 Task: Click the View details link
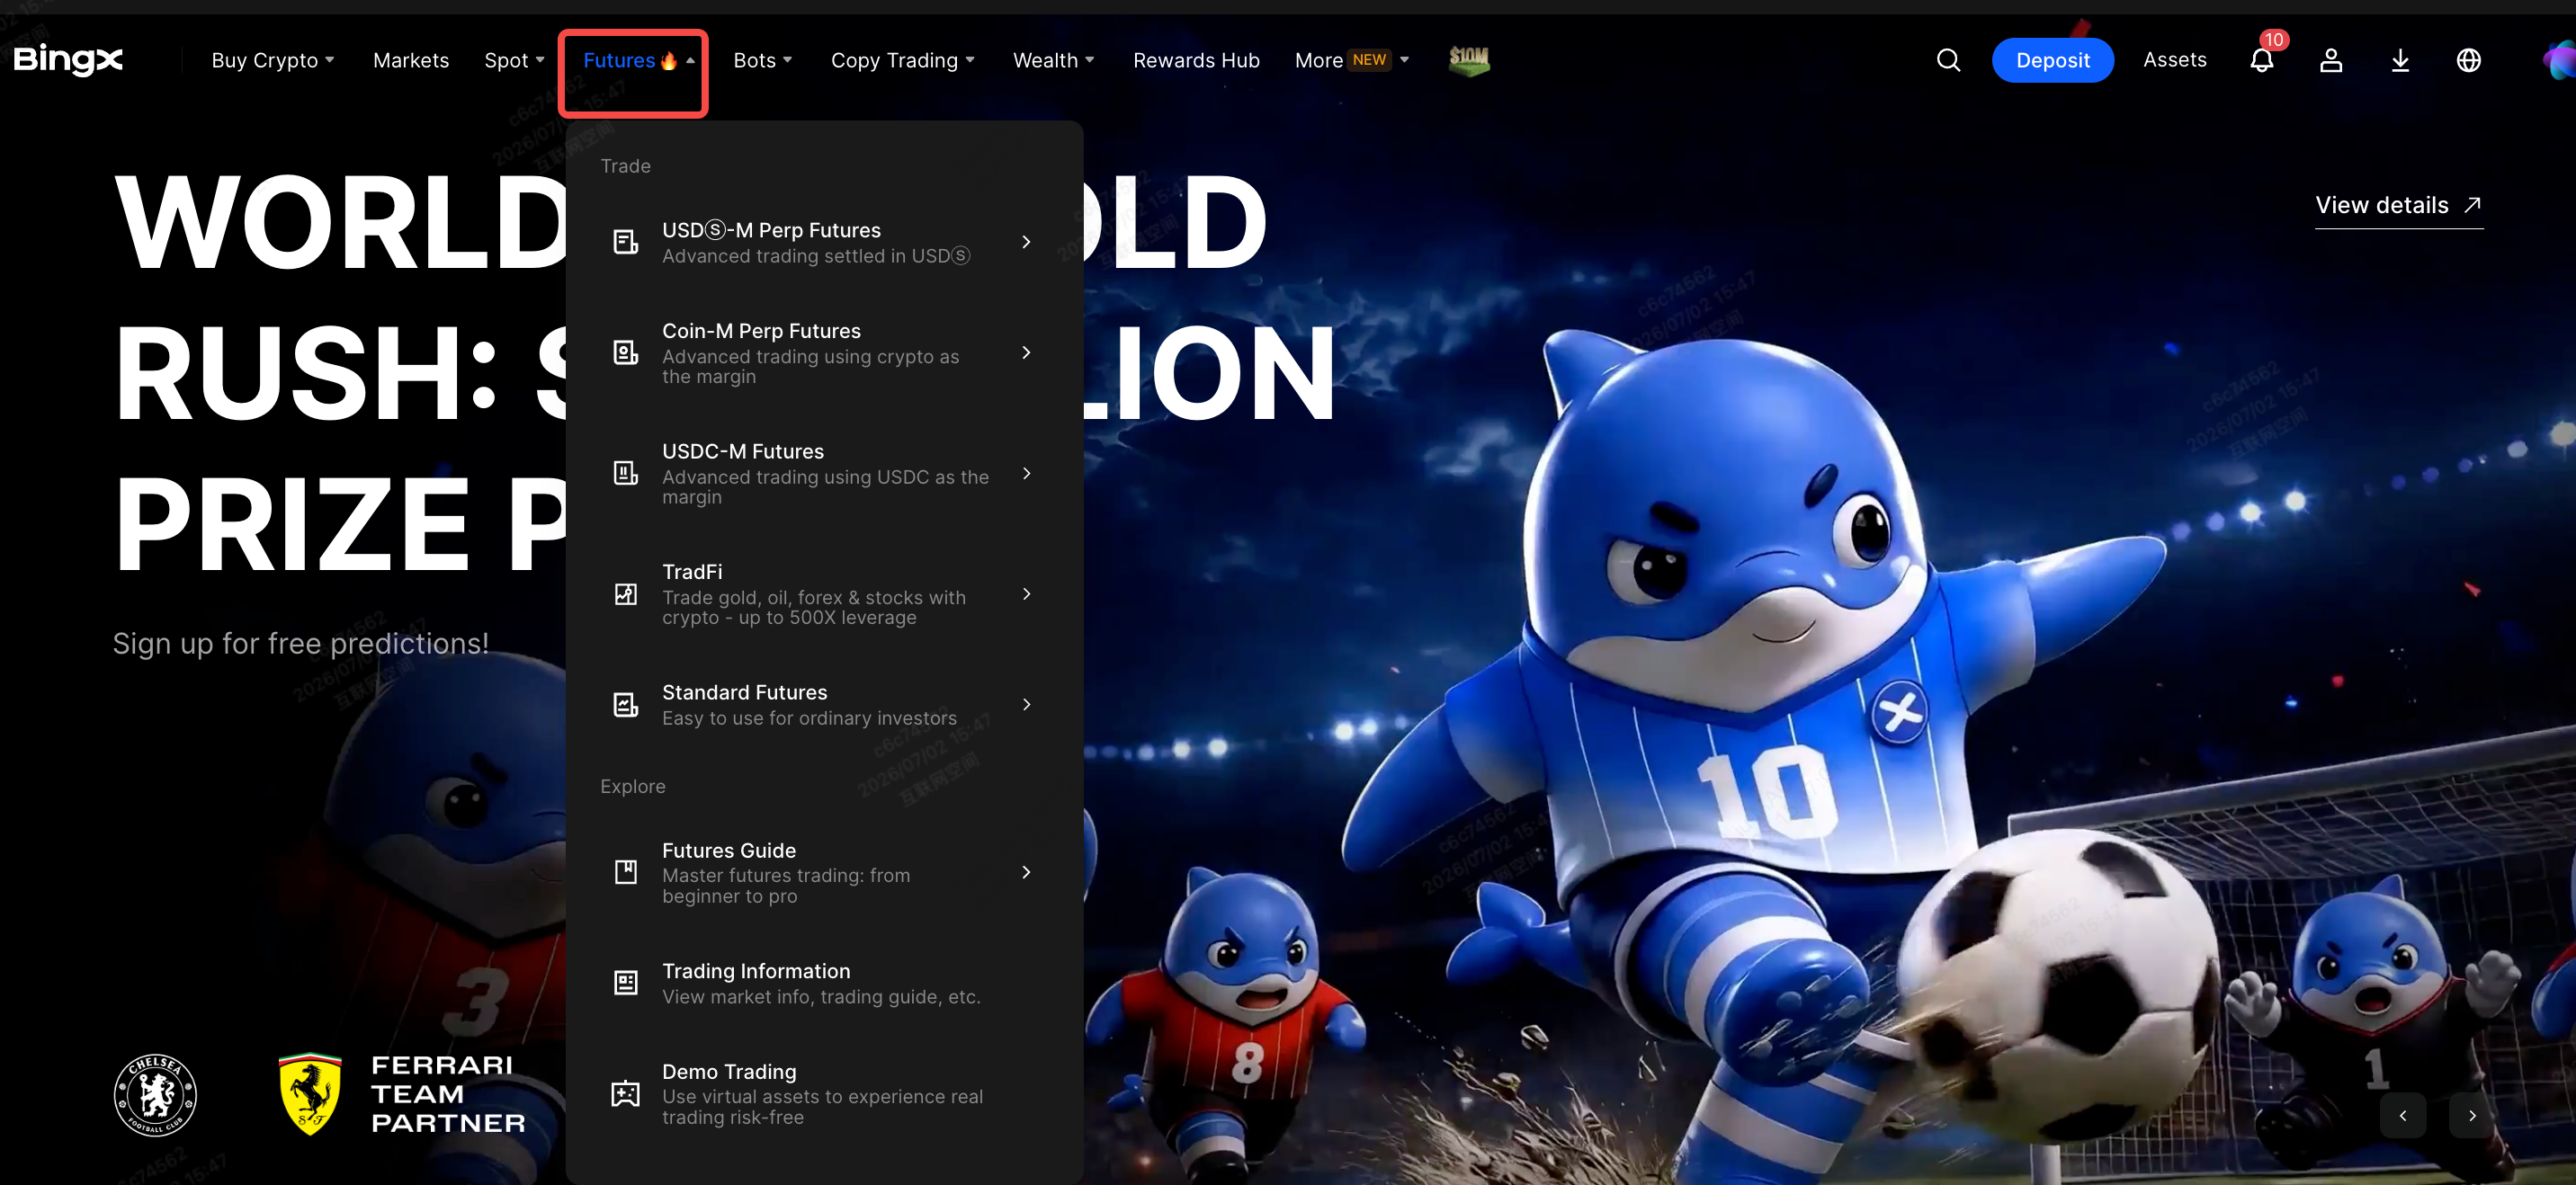point(2399,205)
